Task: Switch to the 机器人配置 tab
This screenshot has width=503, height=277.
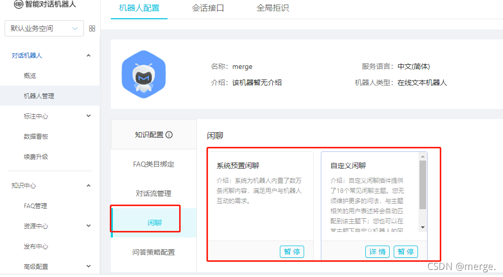Action: tap(139, 8)
